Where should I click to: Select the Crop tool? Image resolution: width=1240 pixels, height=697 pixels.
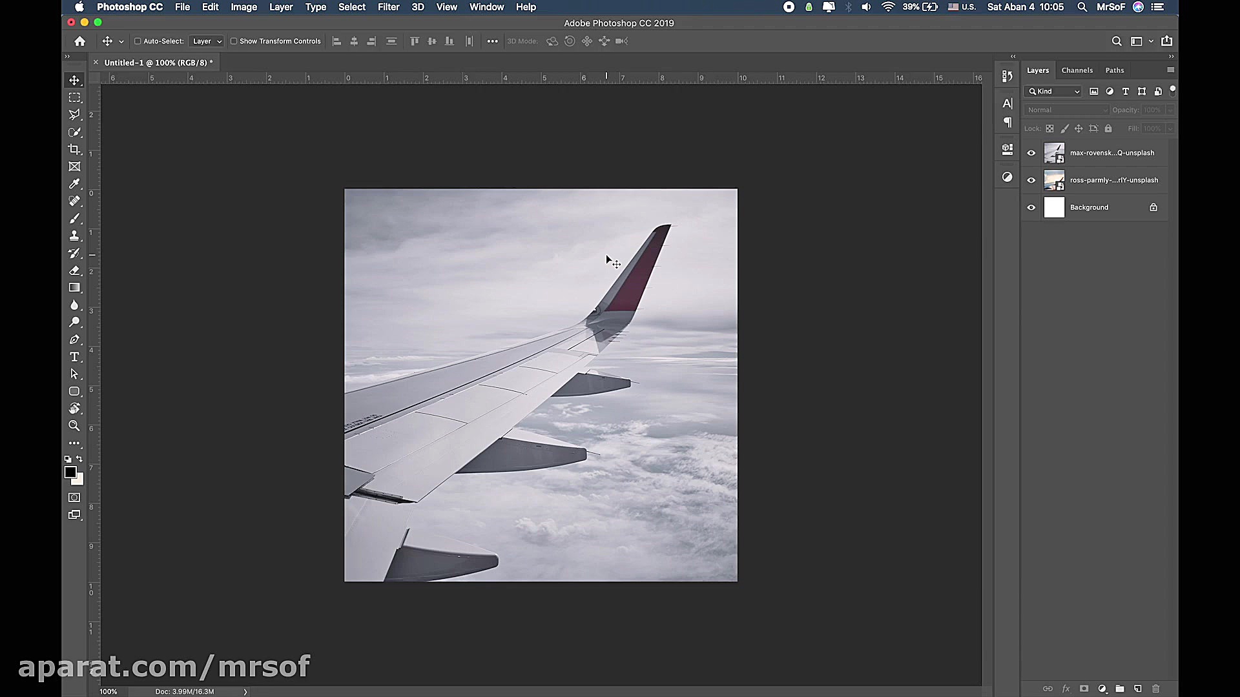pos(75,150)
